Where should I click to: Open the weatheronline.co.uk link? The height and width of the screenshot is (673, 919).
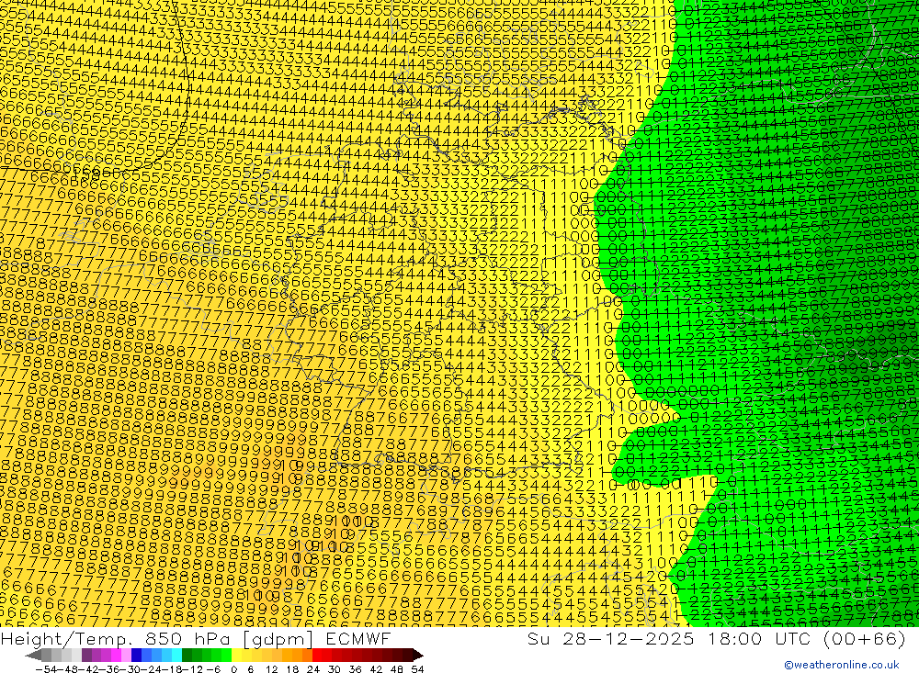[842, 665]
